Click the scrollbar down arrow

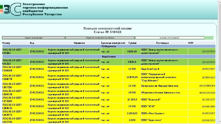[x=220, y=122]
